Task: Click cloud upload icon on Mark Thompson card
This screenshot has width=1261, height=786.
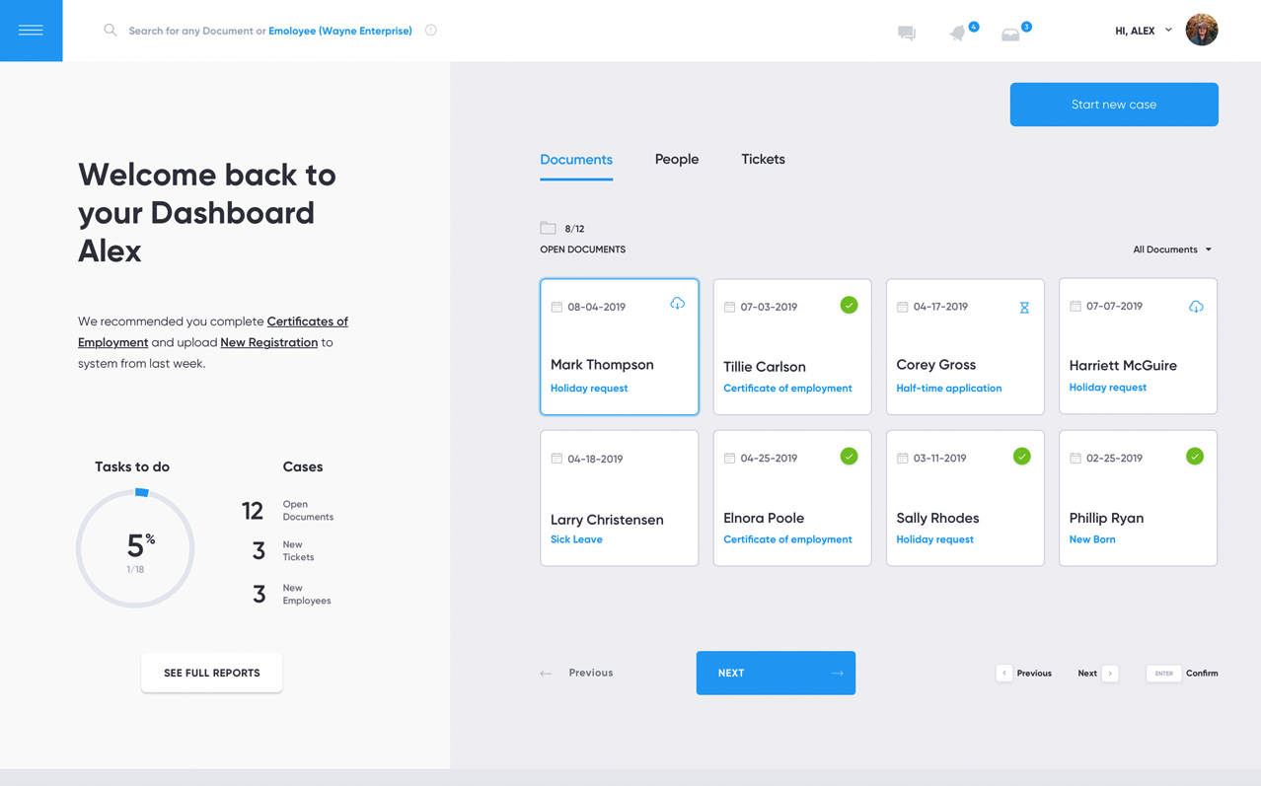Action: point(677,304)
